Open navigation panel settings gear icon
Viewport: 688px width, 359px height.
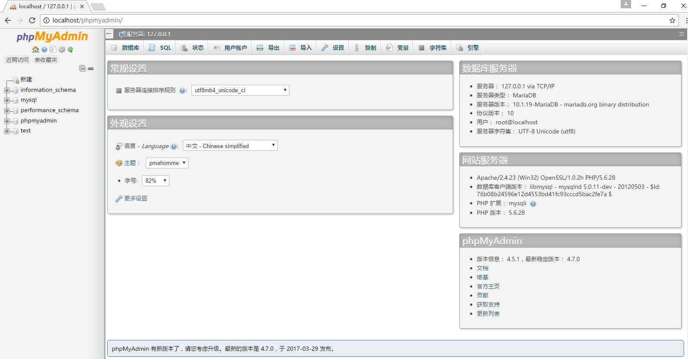(62, 49)
